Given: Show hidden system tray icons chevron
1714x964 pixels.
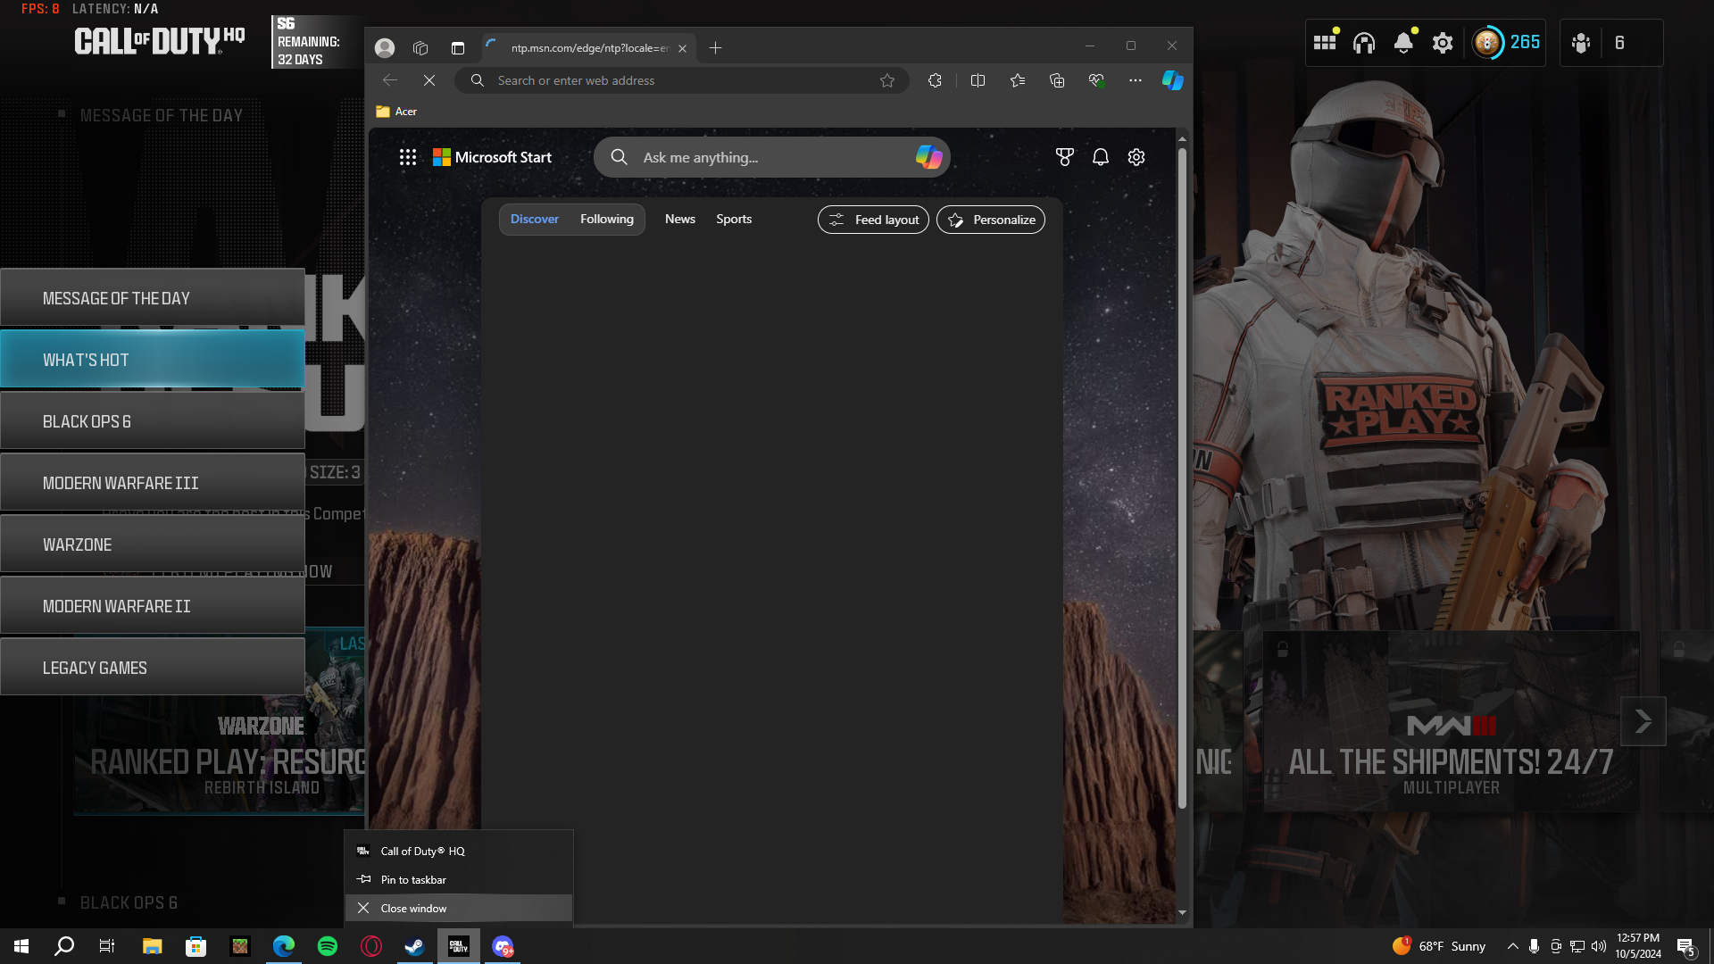Looking at the screenshot, I should pos(1512,946).
